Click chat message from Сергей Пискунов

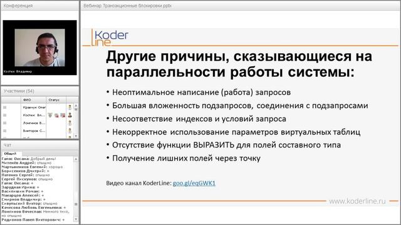coord(27,179)
